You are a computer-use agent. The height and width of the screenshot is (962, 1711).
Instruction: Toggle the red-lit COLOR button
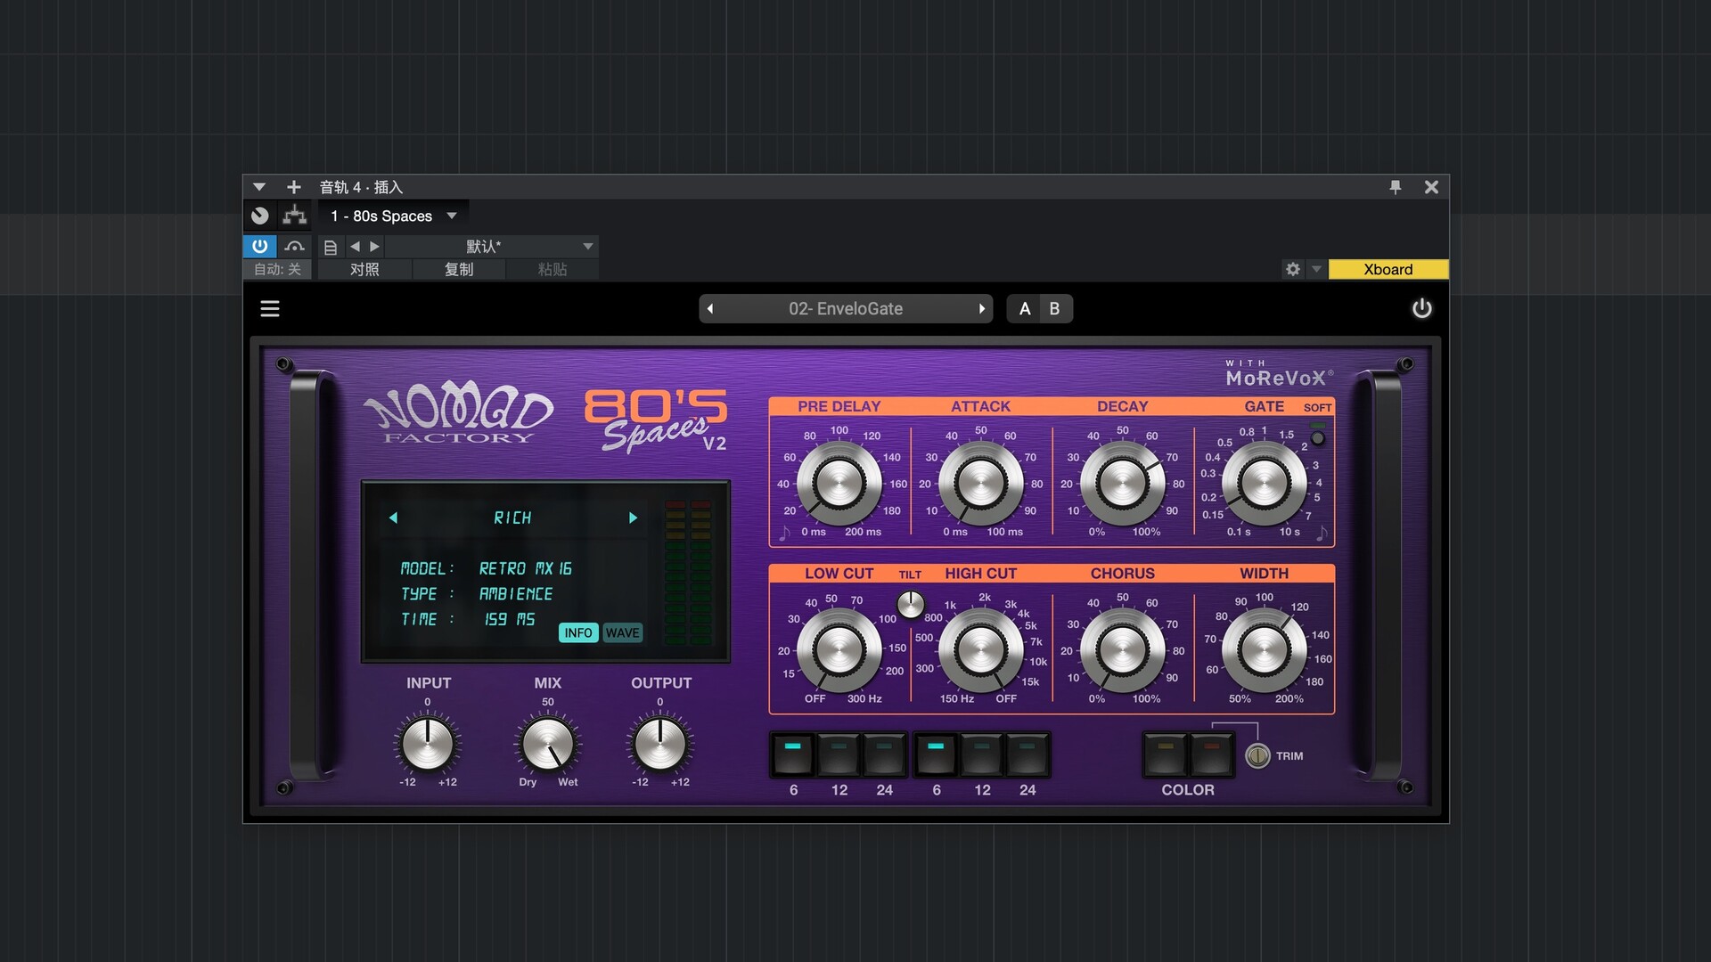(x=1211, y=754)
